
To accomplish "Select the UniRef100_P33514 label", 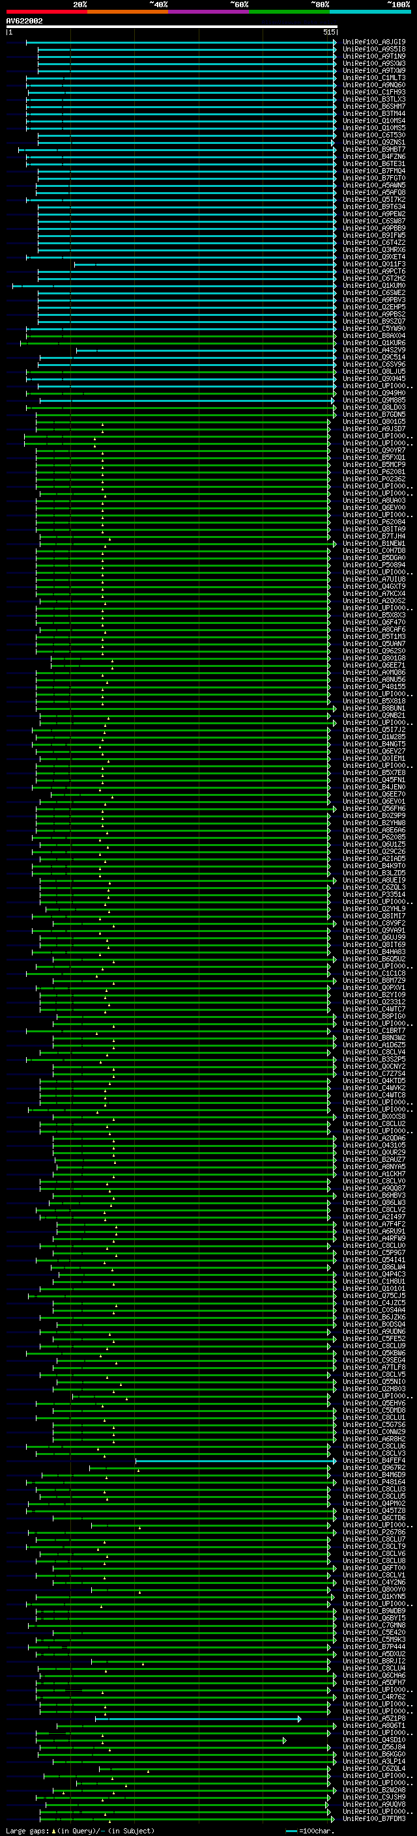I will pos(374,895).
